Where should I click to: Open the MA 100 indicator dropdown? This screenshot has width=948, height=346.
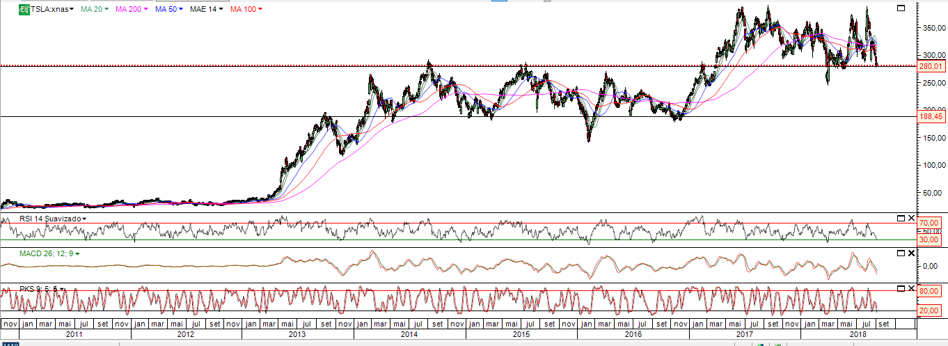pos(260,10)
